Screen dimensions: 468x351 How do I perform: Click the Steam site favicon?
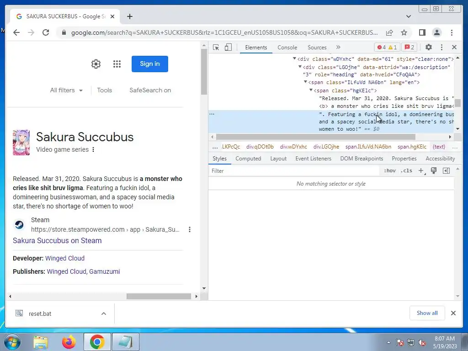click(19, 224)
